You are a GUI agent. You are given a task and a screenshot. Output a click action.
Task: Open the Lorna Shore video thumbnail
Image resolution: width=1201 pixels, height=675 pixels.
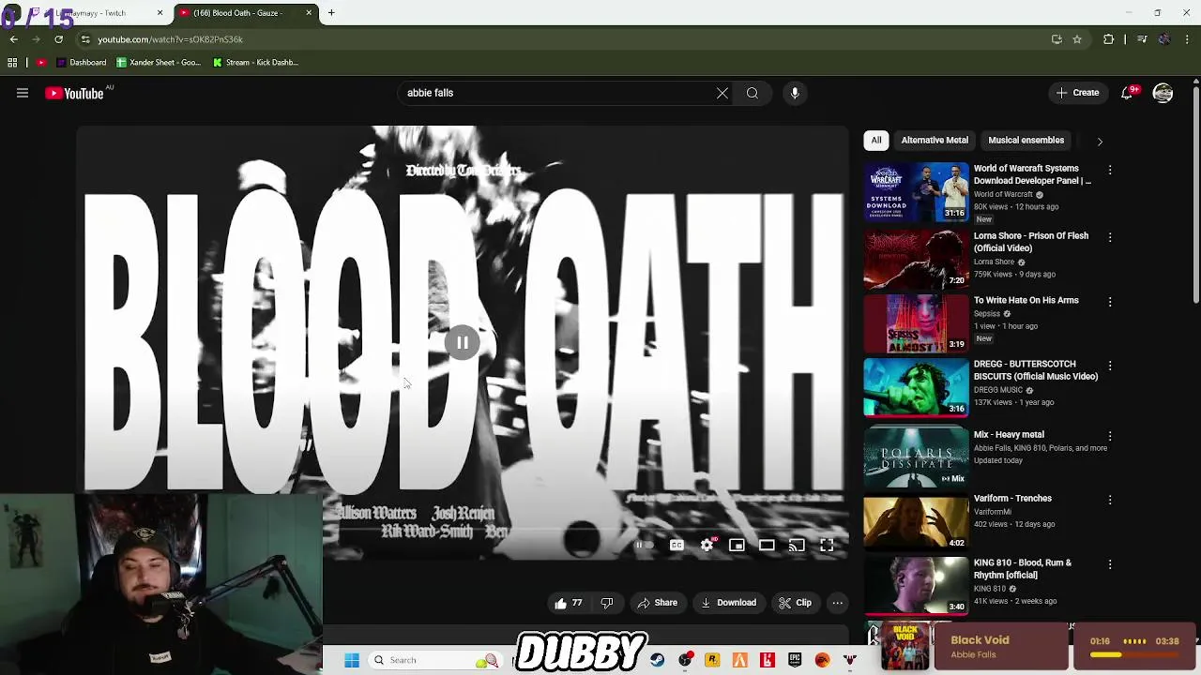click(916, 259)
